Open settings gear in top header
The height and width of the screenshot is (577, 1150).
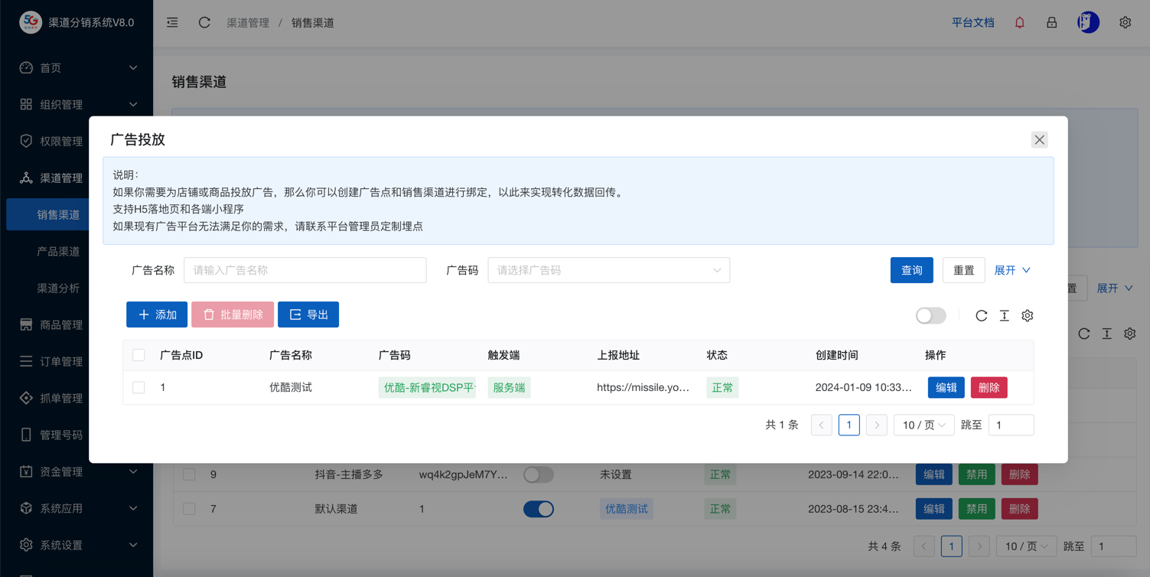(1125, 23)
